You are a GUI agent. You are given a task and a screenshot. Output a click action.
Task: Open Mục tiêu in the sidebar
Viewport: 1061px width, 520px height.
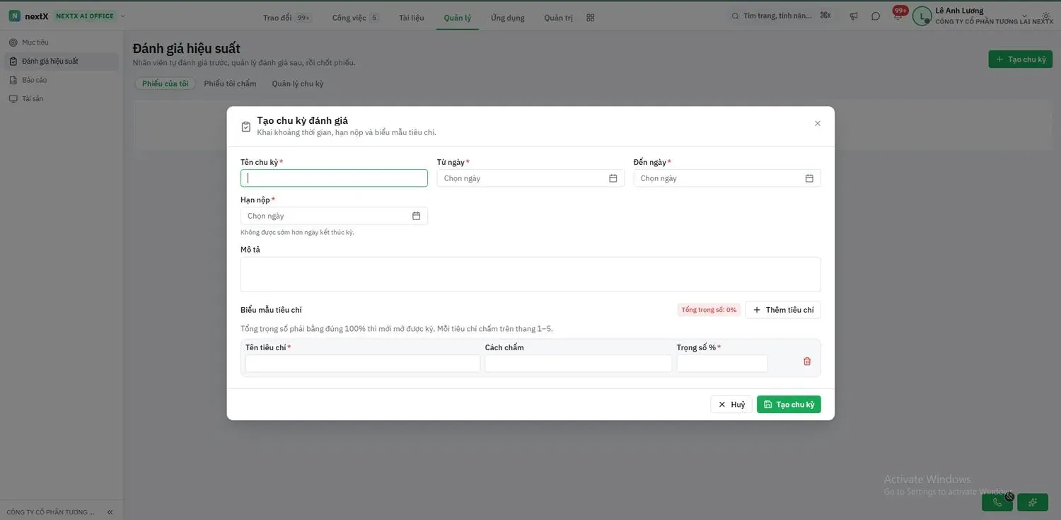[x=62, y=42]
